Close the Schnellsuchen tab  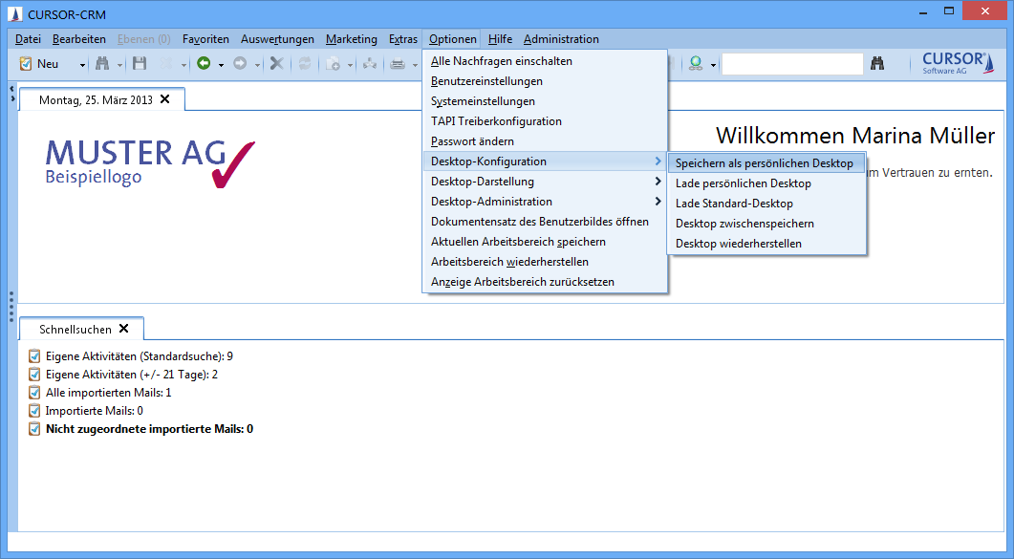123,329
